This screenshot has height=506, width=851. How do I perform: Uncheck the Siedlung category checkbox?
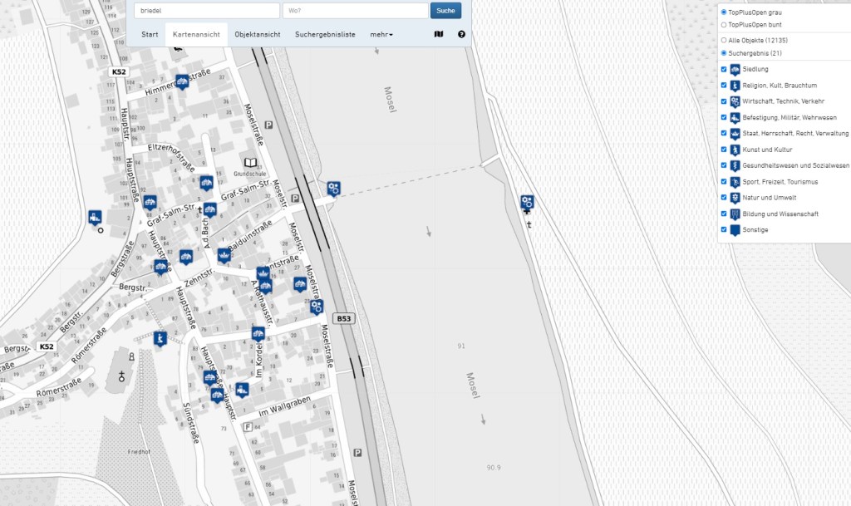pos(724,70)
